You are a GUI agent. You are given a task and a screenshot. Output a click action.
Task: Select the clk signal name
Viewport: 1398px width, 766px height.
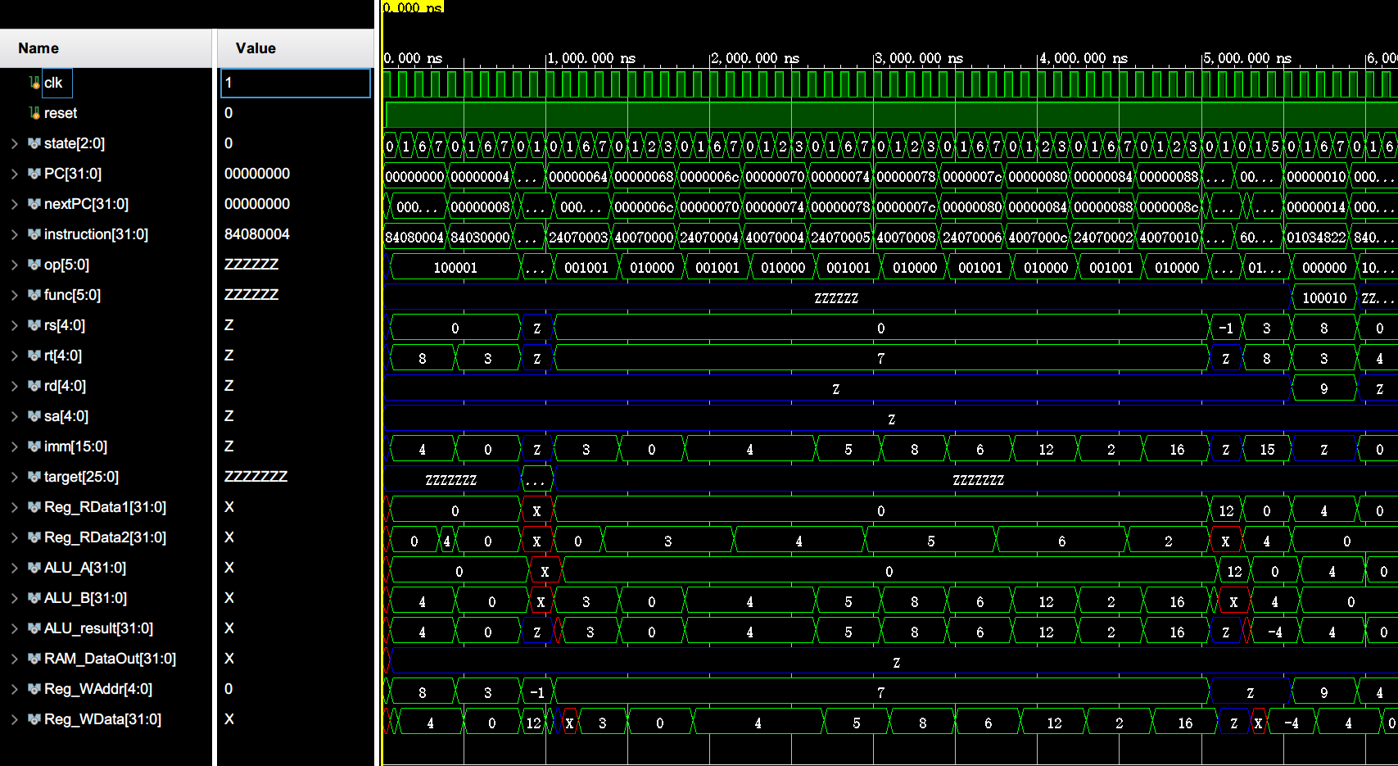(x=53, y=83)
